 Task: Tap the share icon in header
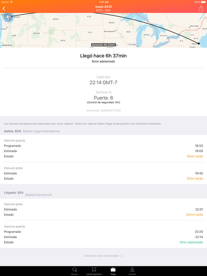click(201, 8)
